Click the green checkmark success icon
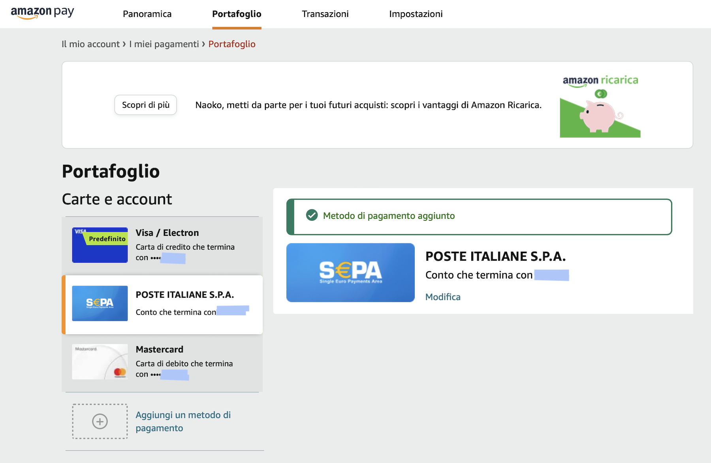Screen dimensions: 711x463 click(312, 215)
